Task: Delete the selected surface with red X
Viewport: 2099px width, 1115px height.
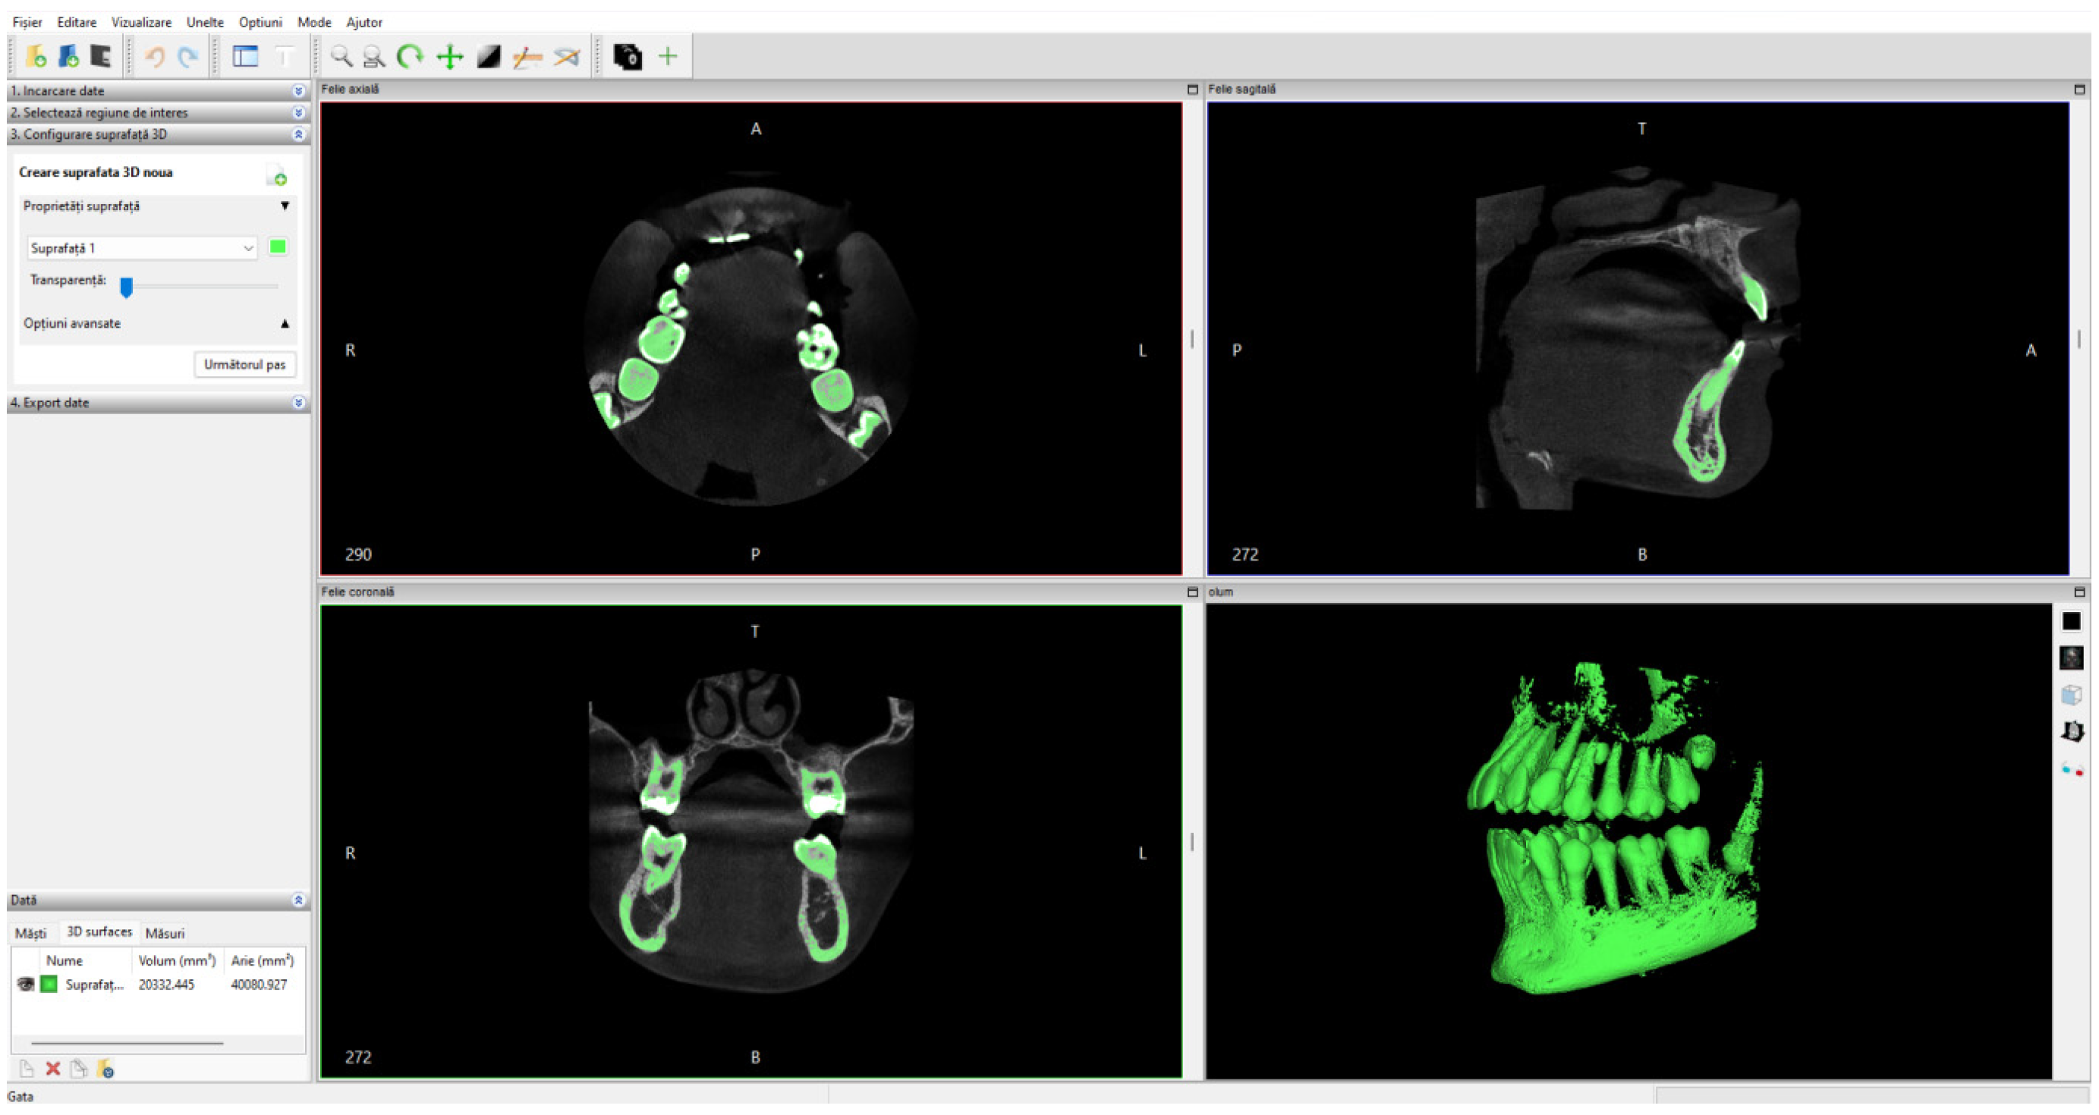Action: pos(53,1069)
